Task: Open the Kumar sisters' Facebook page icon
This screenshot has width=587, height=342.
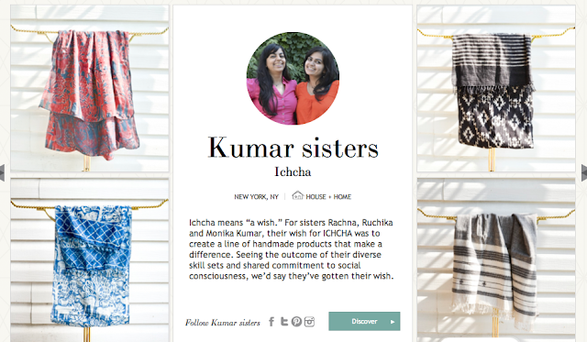Action: click(x=271, y=322)
